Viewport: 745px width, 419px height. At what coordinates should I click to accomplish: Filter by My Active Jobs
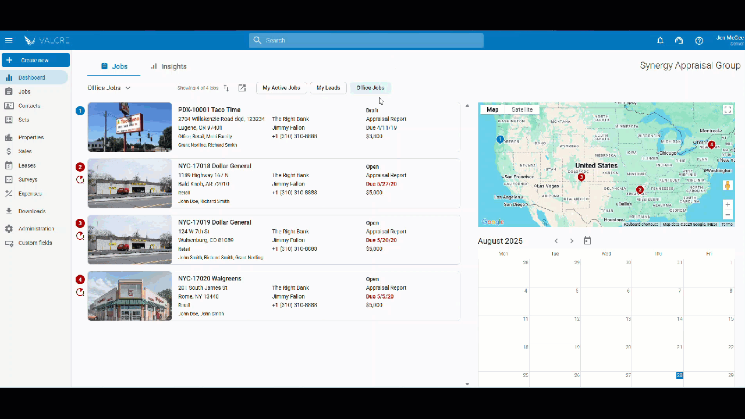click(x=281, y=88)
